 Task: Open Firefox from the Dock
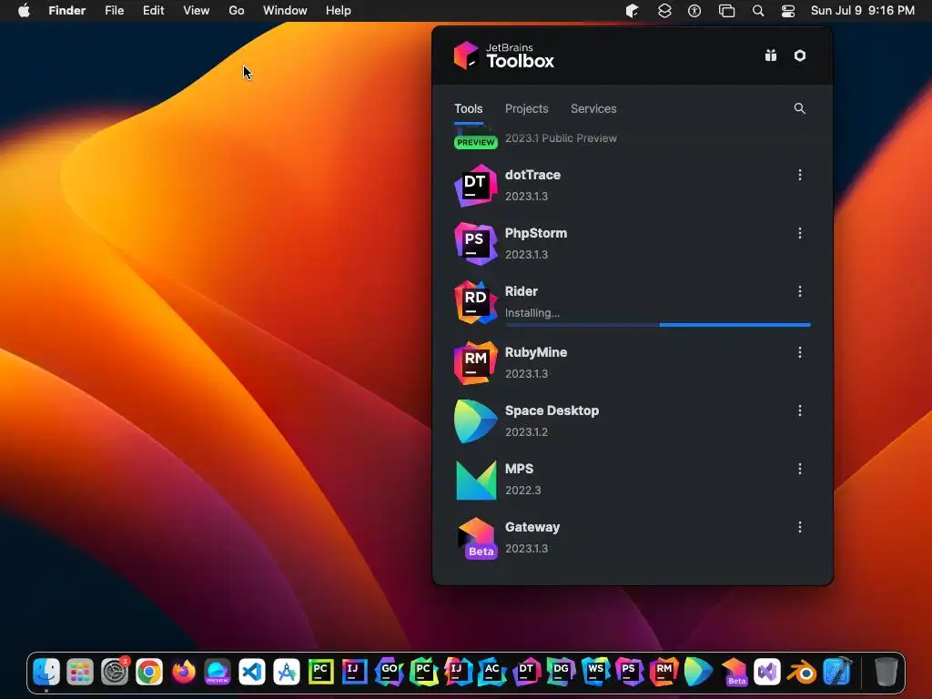click(184, 672)
